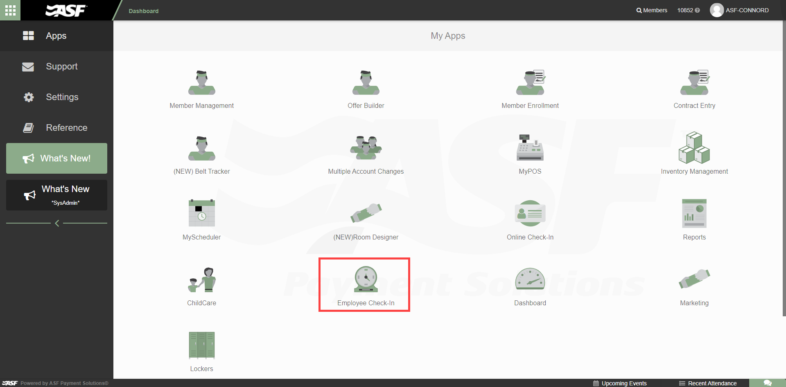Click the ASF logo in header

66,10
